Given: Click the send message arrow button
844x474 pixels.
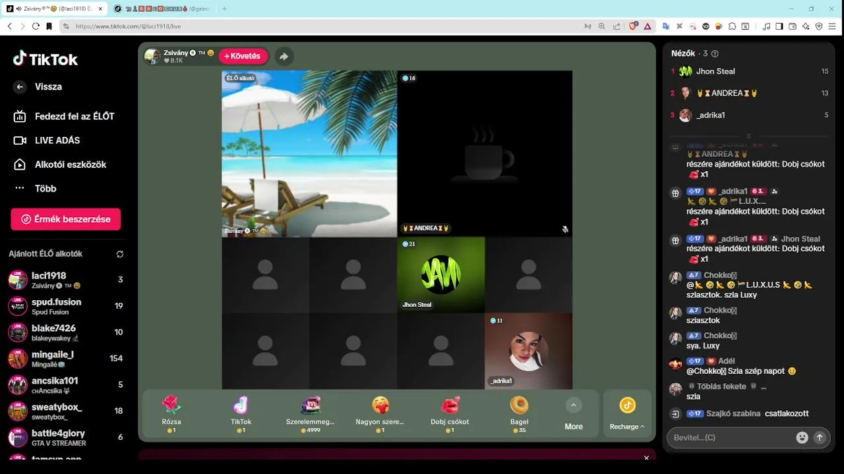Looking at the screenshot, I should (x=820, y=437).
